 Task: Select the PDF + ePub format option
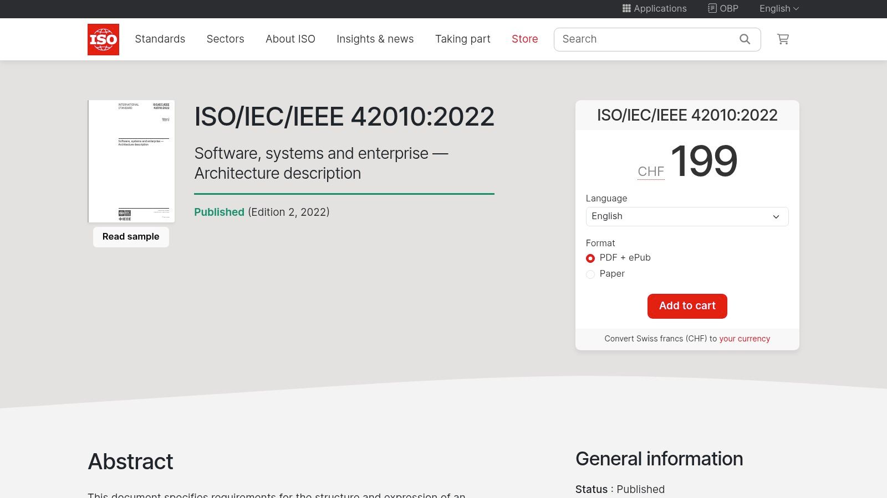click(590, 258)
